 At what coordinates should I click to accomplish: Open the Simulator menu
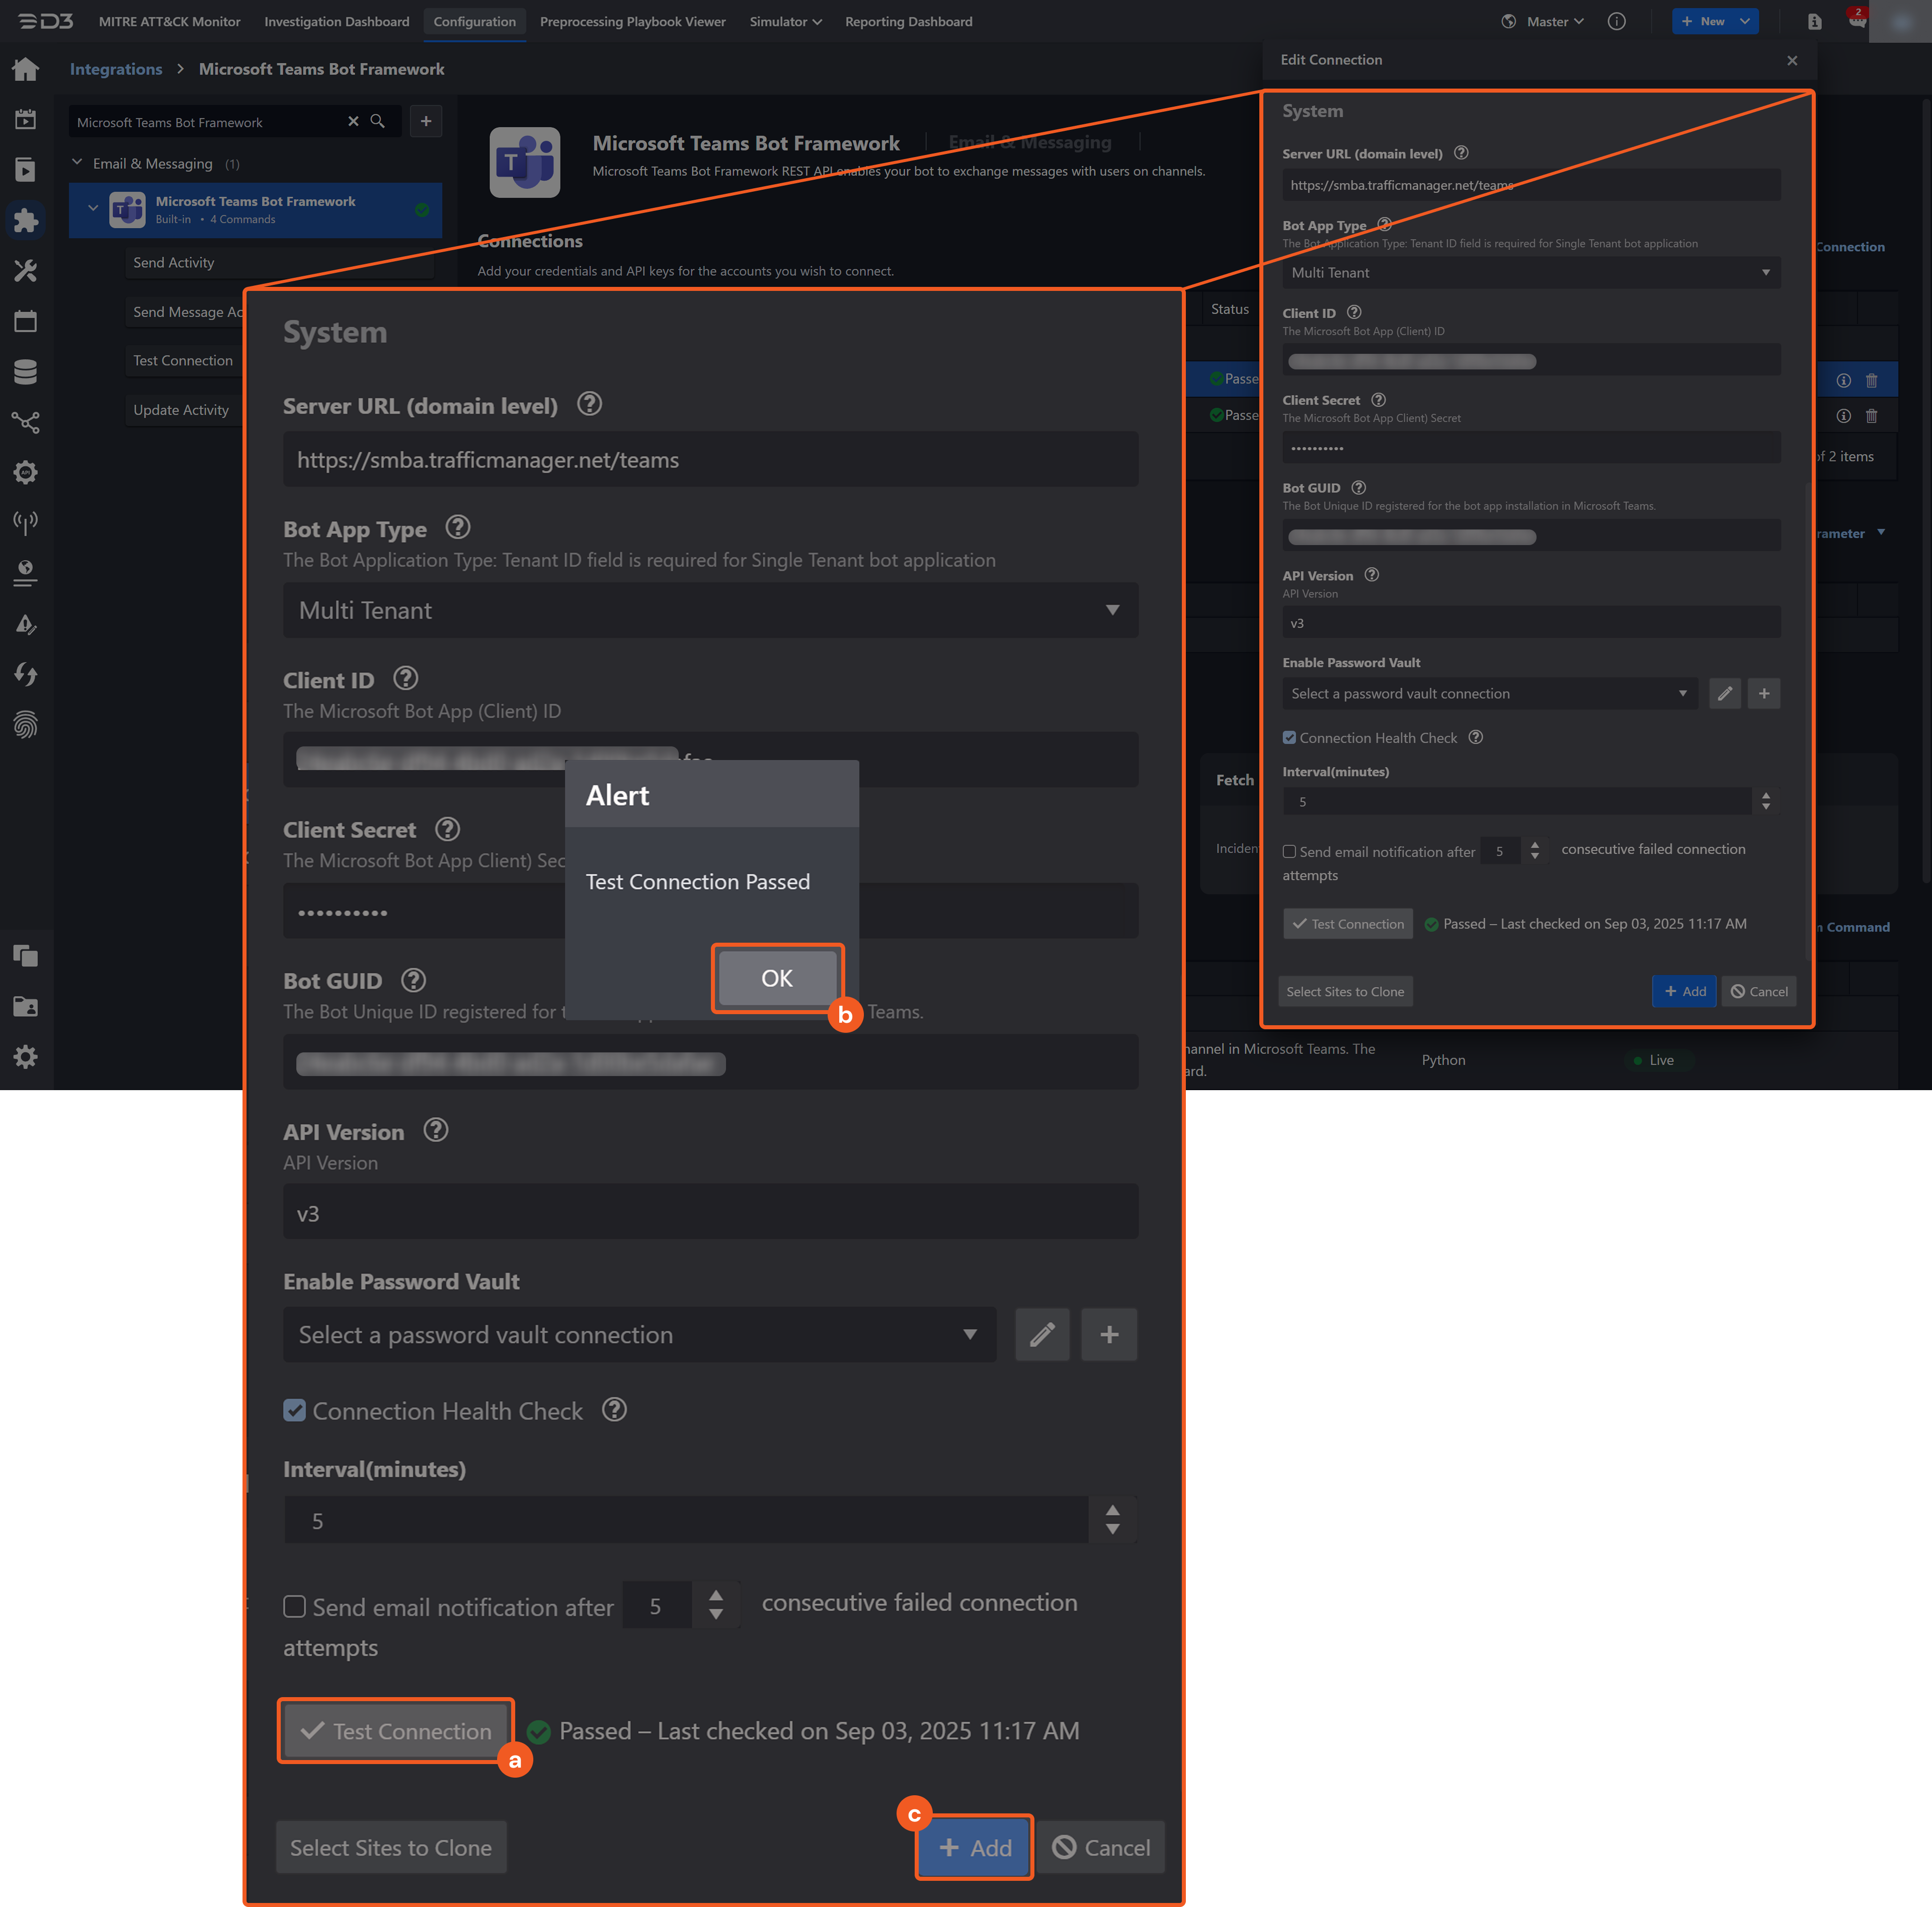(x=785, y=21)
